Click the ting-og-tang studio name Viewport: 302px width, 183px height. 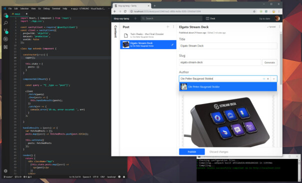[x=121, y=18]
